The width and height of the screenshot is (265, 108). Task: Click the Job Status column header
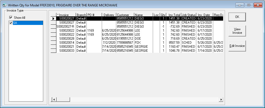click(x=188, y=15)
